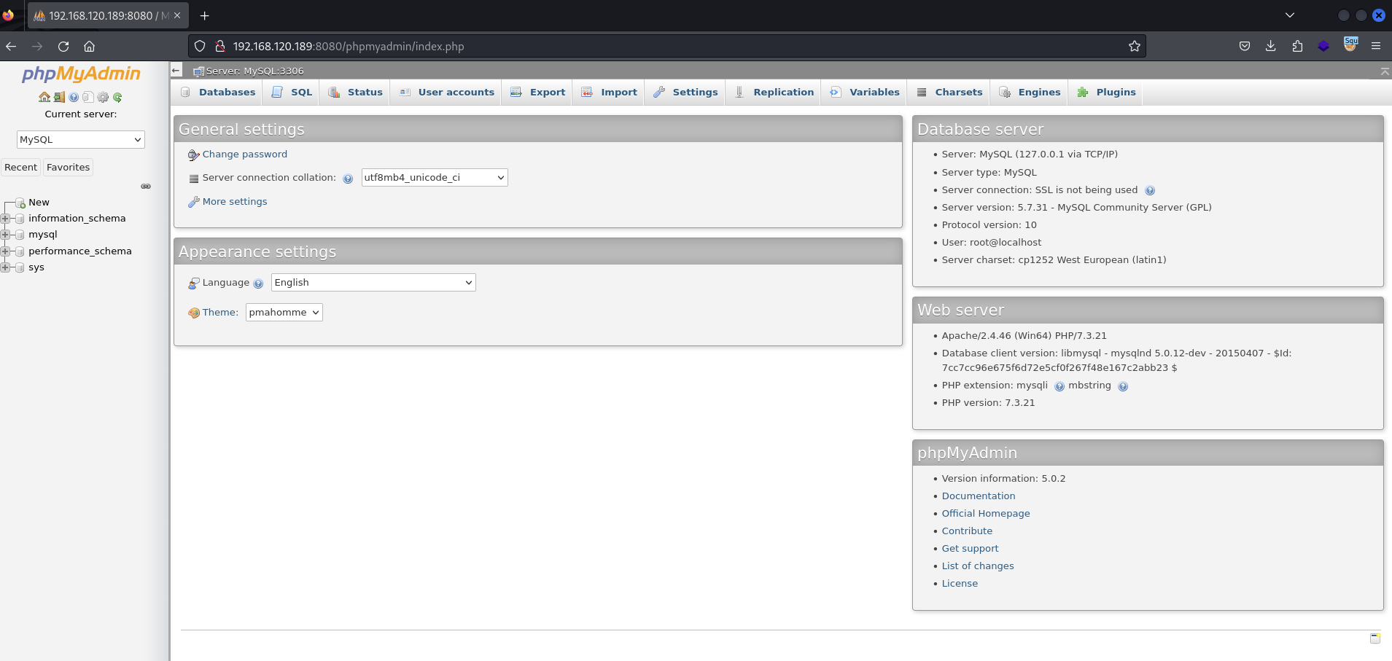The image size is (1392, 661).
Task: Expand the sys database node
Action: [x=6, y=267]
